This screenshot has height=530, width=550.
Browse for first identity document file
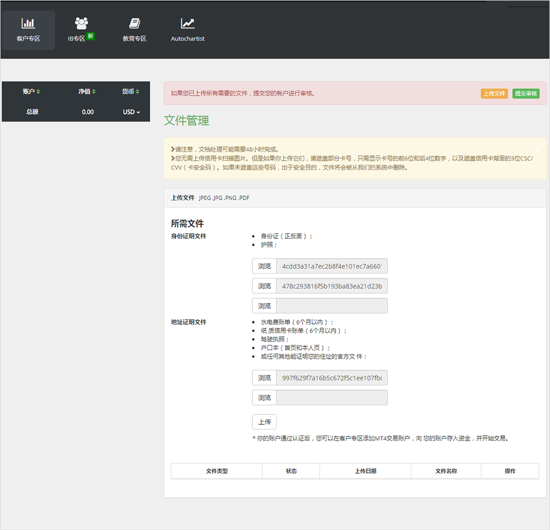[x=265, y=266]
